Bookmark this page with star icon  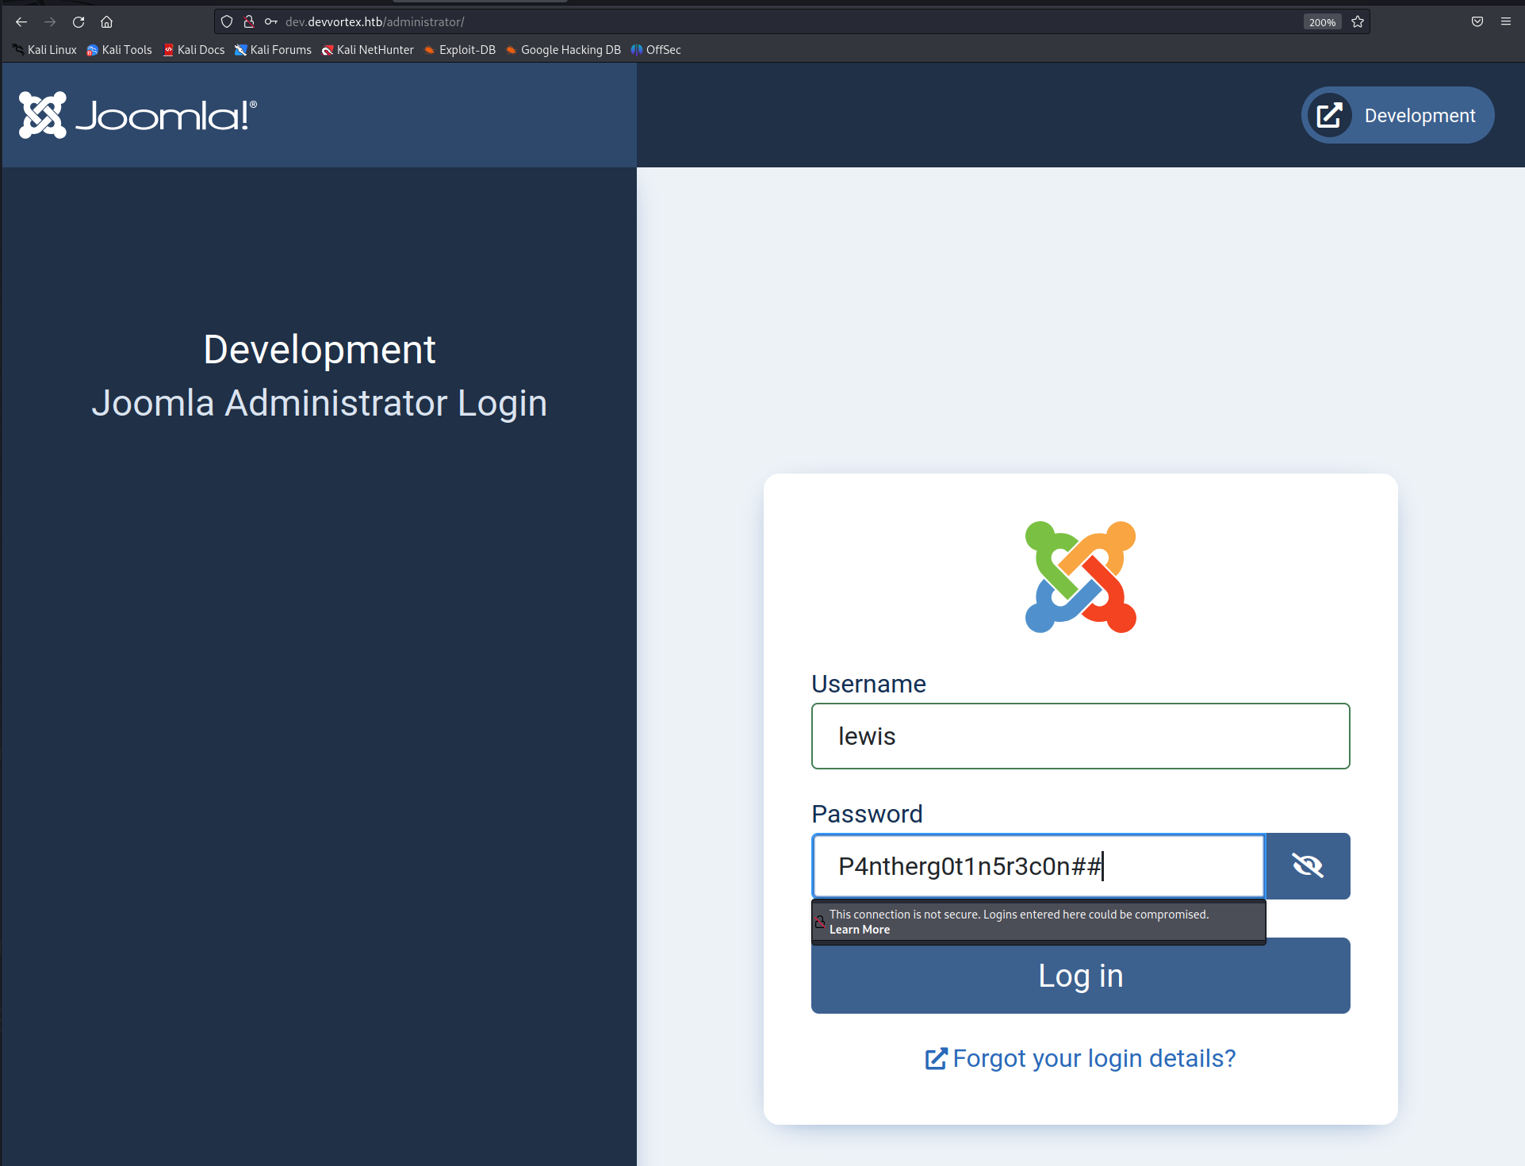click(1358, 22)
